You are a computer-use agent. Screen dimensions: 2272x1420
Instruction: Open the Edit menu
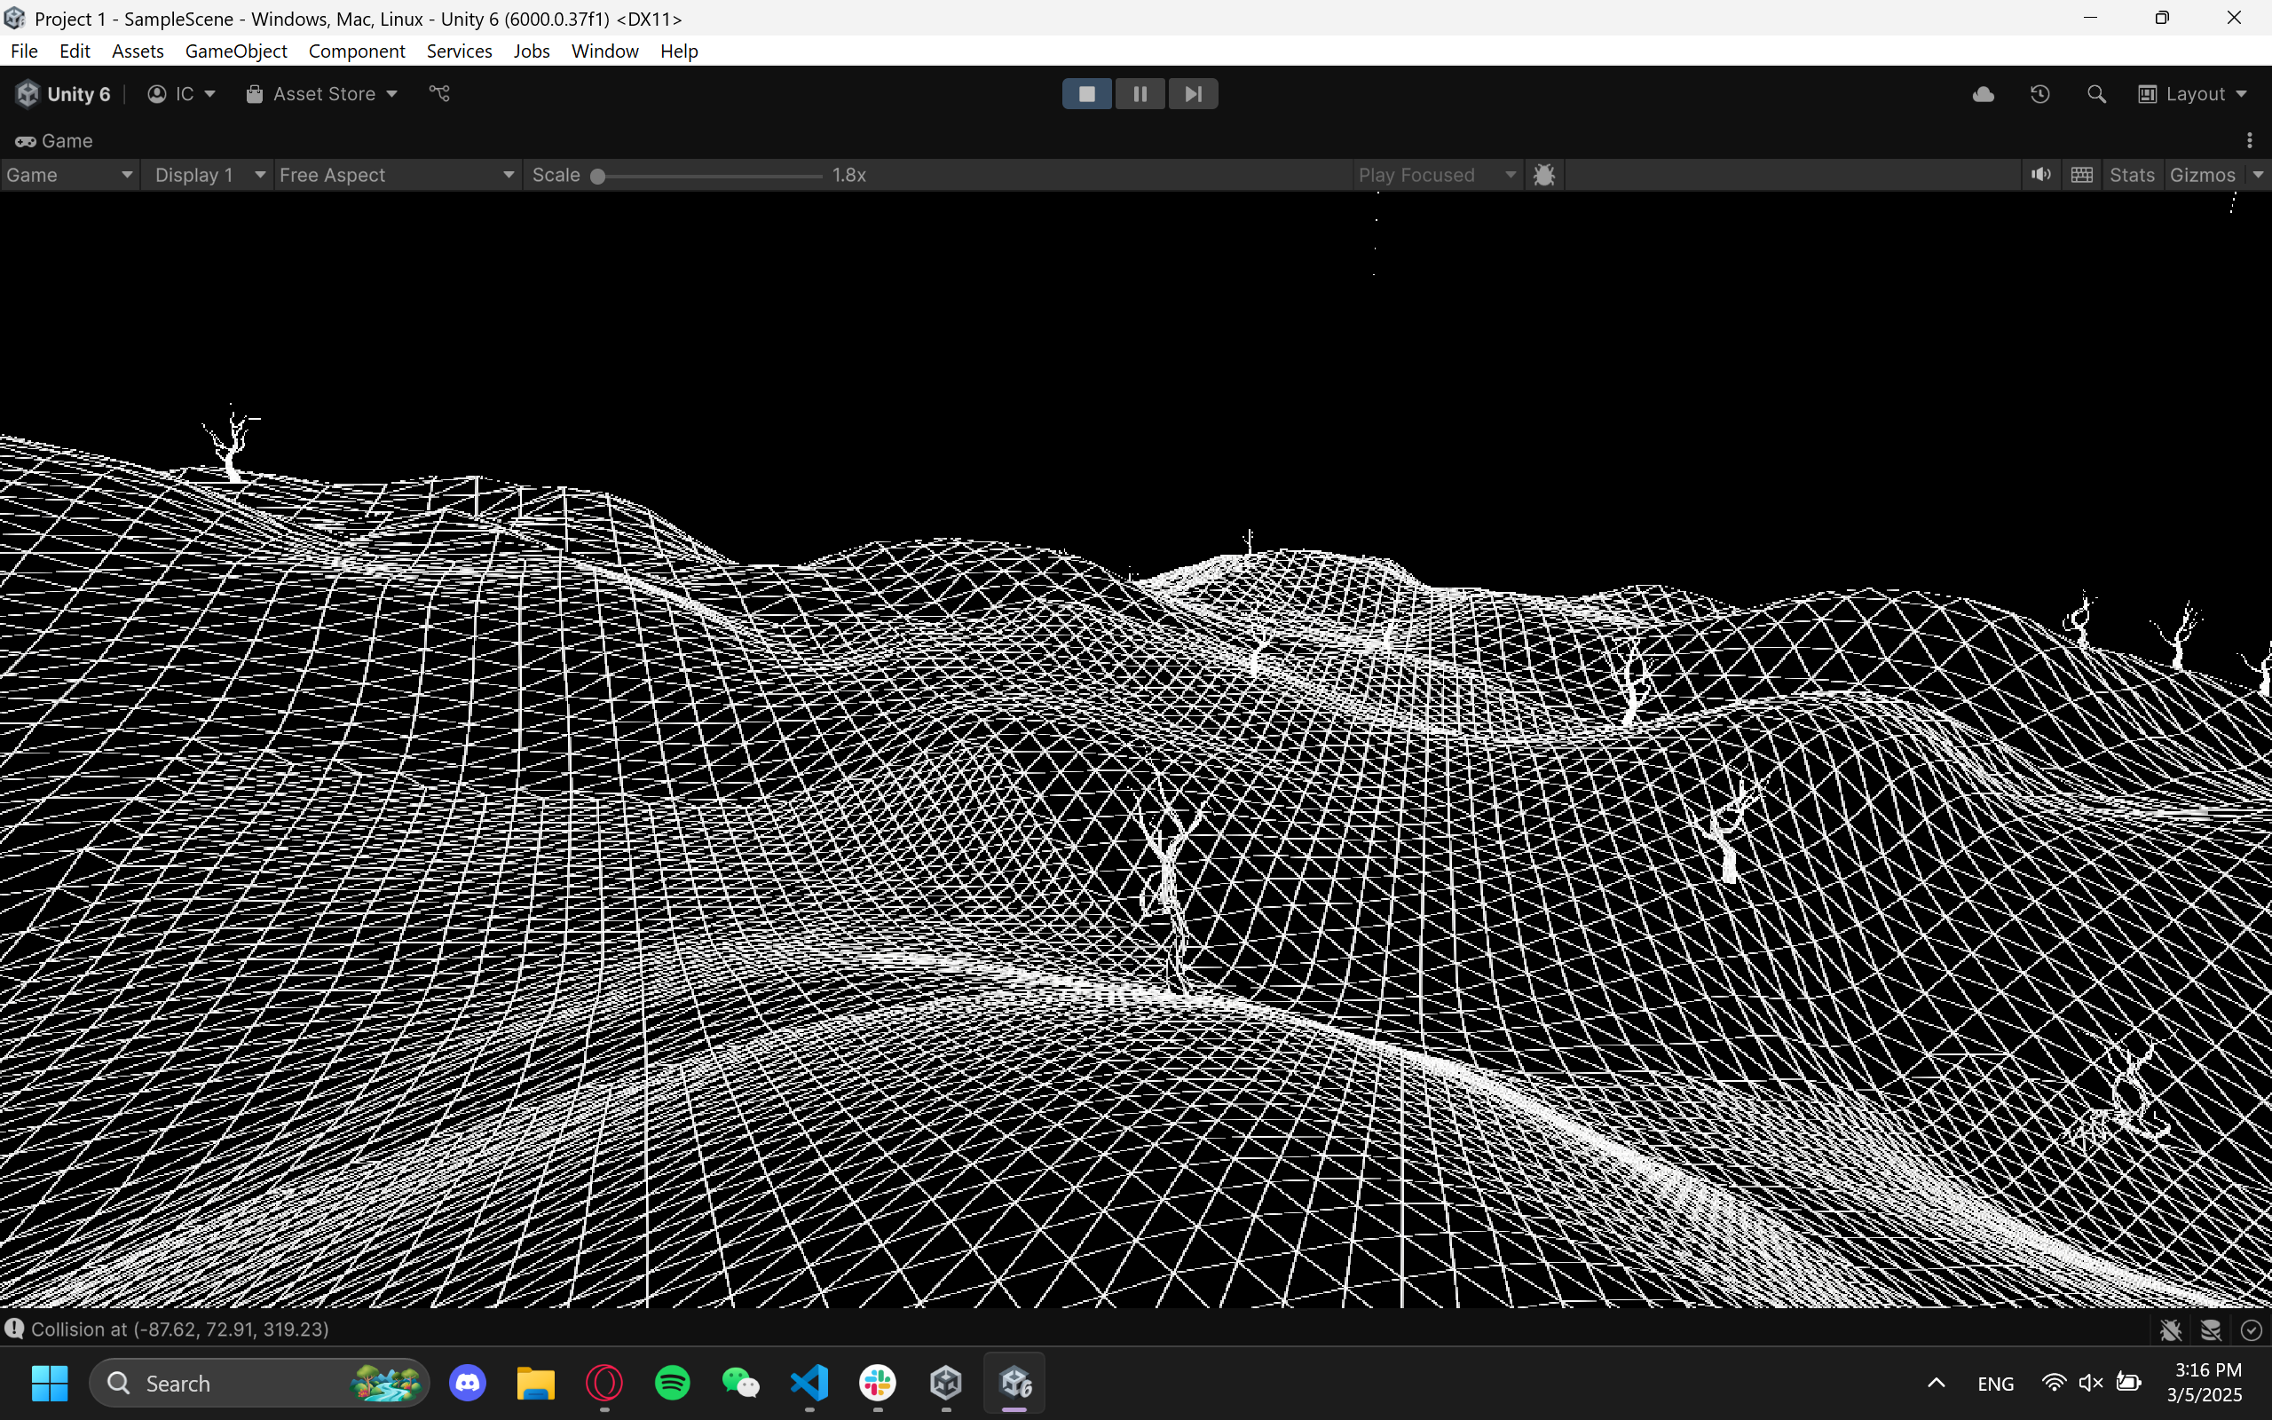pyautogui.click(x=75, y=51)
